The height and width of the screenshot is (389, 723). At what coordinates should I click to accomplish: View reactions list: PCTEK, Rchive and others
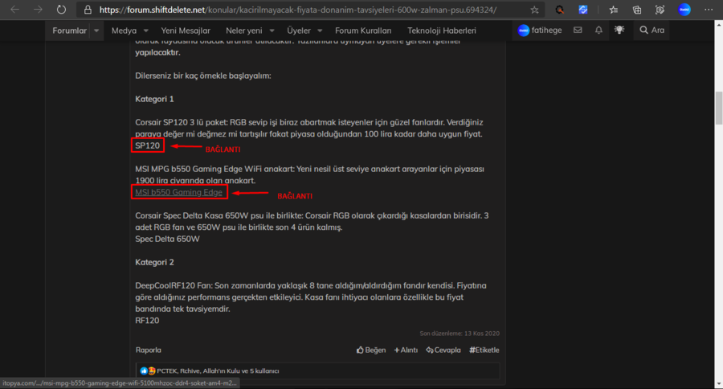point(218,371)
